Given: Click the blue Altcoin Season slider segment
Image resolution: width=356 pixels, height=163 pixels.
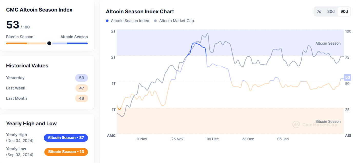Looking at the screenshot, I should [77, 43].
